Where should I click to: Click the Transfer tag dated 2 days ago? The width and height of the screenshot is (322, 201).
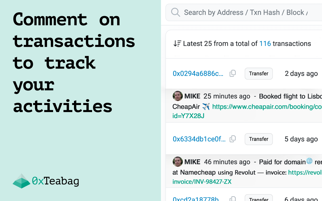pos(259,74)
